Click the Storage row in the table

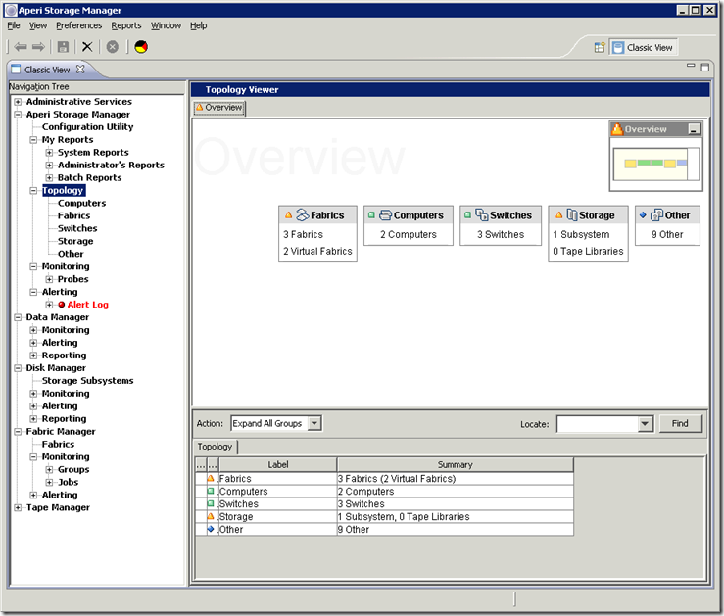[x=384, y=516]
